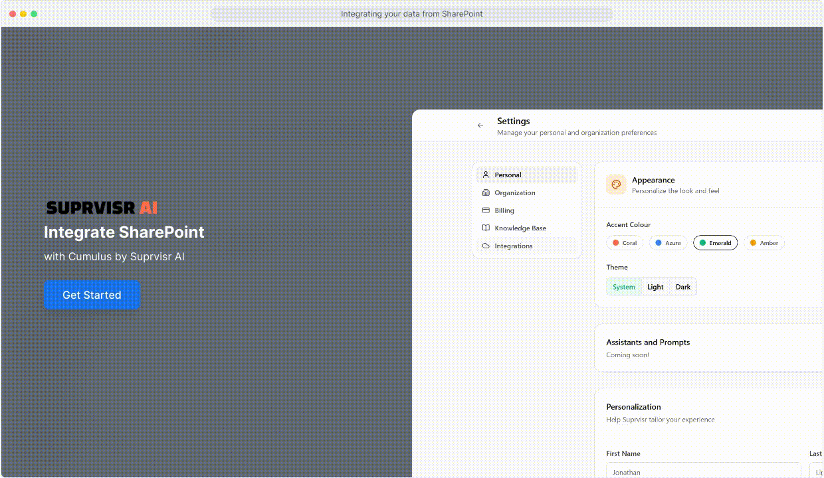The image size is (824, 478).
Task: Click the Integrating your data from SharePoint address bar
Action: pos(412,13)
